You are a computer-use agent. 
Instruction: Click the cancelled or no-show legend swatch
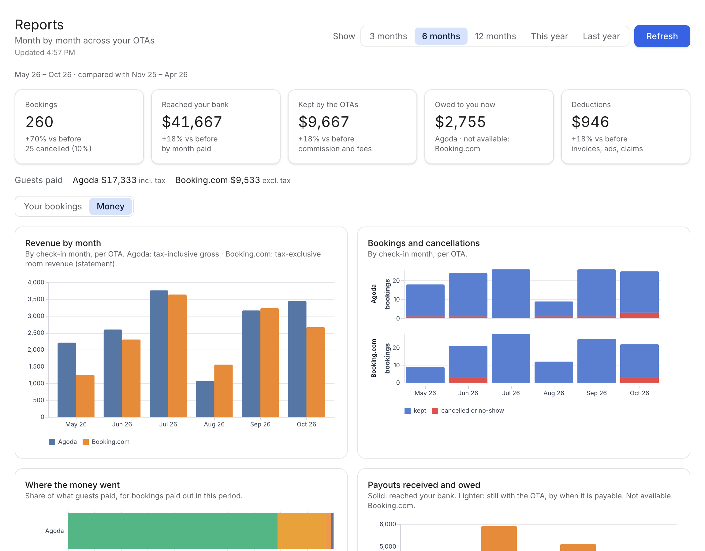click(435, 410)
